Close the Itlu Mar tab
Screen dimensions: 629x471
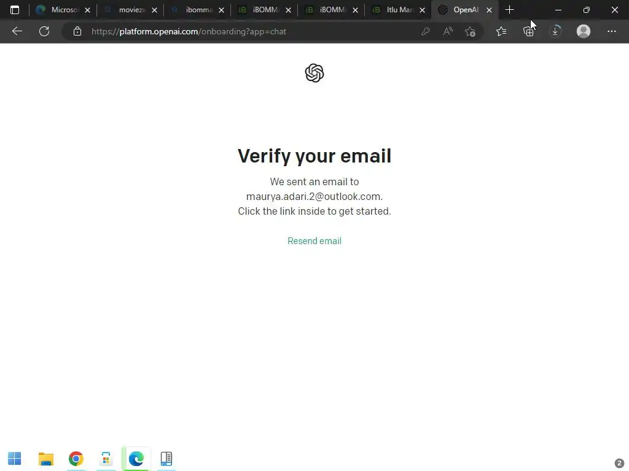pyautogui.click(x=422, y=10)
